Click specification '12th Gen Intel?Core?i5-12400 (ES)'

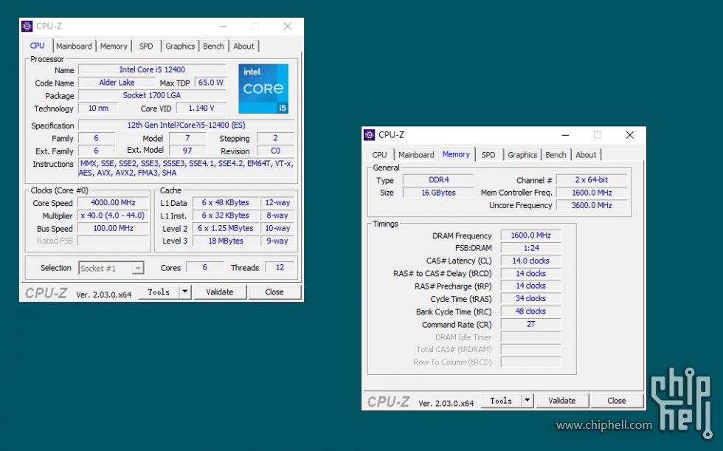[186, 125]
